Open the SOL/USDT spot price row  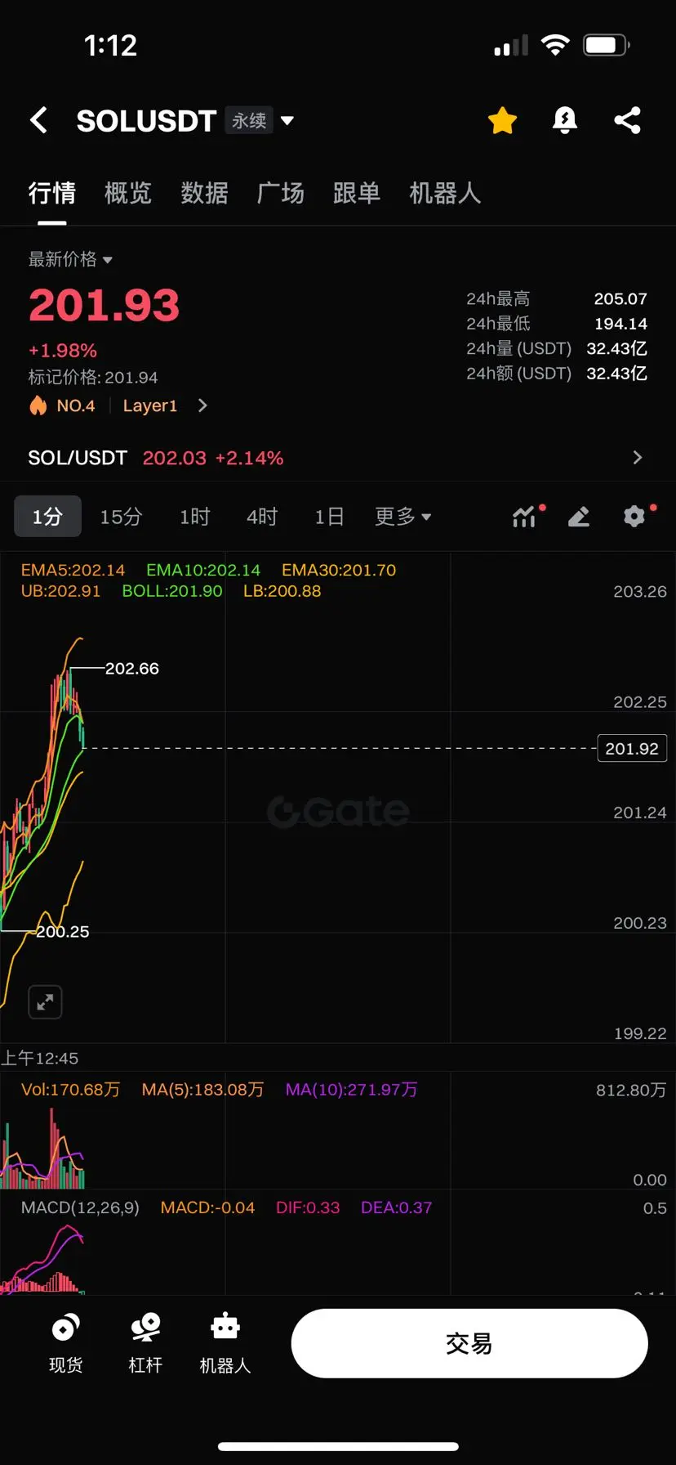click(x=338, y=458)
